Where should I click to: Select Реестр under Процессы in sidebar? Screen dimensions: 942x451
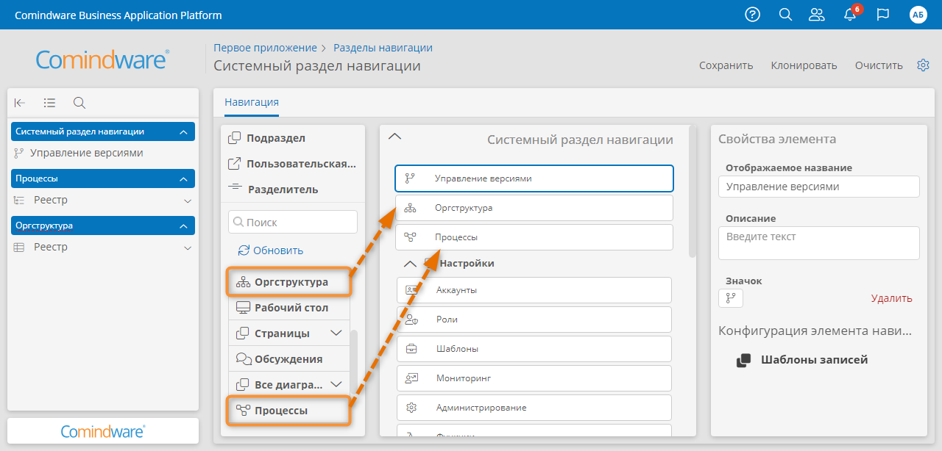point(51,200)
